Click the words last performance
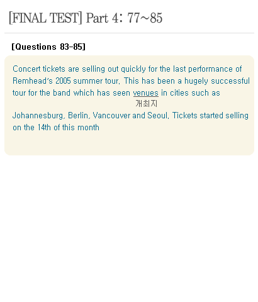Screen dimensions: 258x302 coord(203,69)
